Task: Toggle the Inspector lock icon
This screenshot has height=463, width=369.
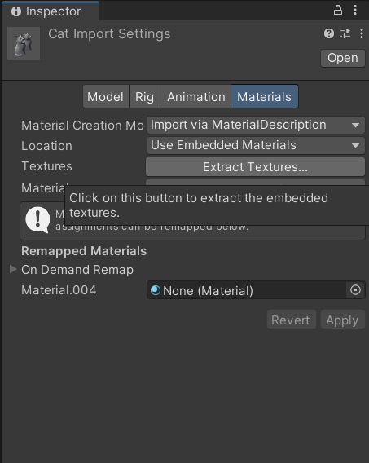Action: (x=338, y=11)
